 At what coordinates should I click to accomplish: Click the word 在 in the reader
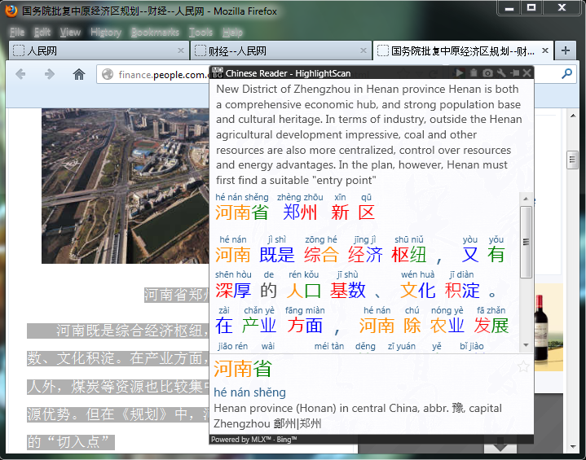tap(224, 325)
